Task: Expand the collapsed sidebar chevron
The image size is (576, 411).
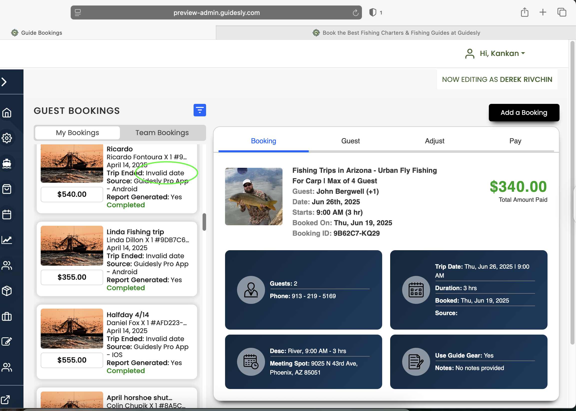Action: 4,82
